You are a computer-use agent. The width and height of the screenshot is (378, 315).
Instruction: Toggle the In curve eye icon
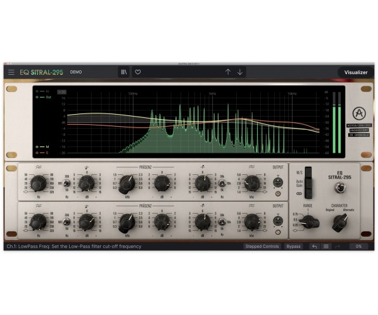[37, 91]
